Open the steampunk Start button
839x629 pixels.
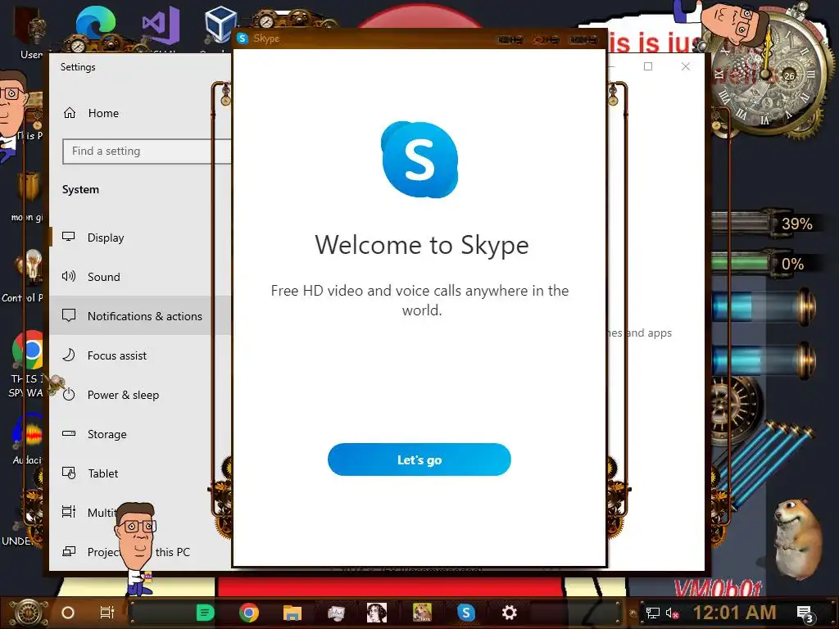29,613
